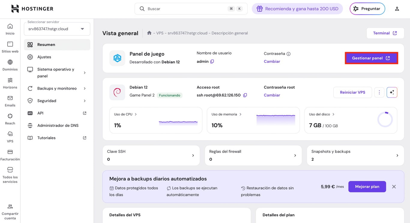
Task: Select the VPS icon in the sidebar
Action: coord(10,134)
